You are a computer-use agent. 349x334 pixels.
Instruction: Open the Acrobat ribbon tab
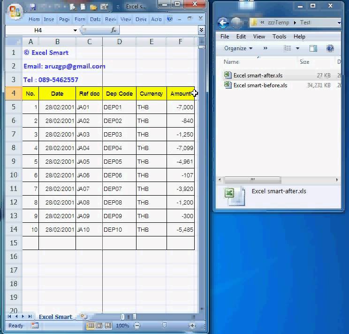tap(156, 19)
